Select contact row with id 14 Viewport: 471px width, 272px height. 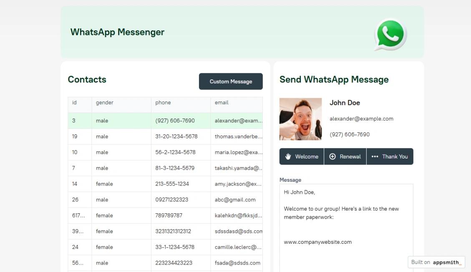coord(165,184)
